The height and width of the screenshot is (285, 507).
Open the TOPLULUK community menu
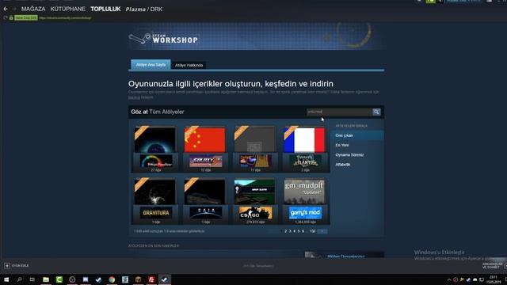coord(105,9)
